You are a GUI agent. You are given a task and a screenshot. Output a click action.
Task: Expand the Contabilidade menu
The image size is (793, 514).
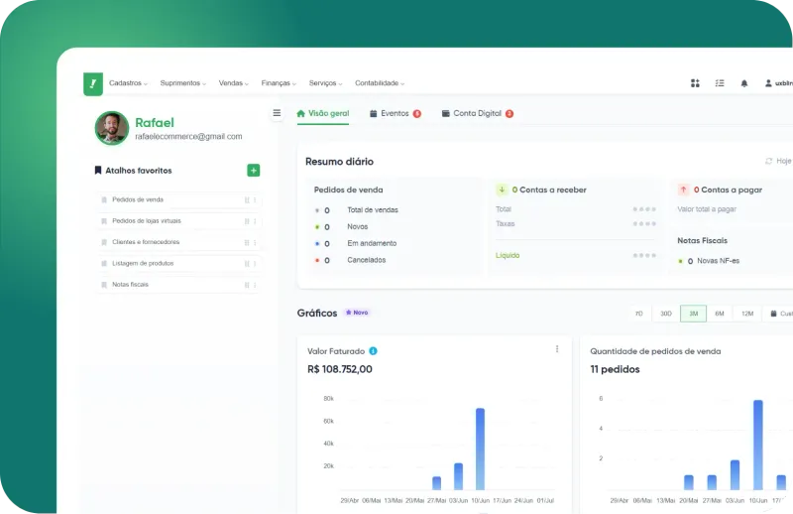pos(380,83)
